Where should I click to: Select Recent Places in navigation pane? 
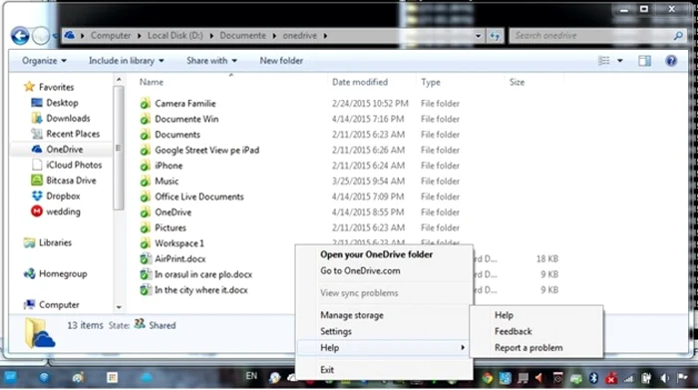[x=73, y=134]
